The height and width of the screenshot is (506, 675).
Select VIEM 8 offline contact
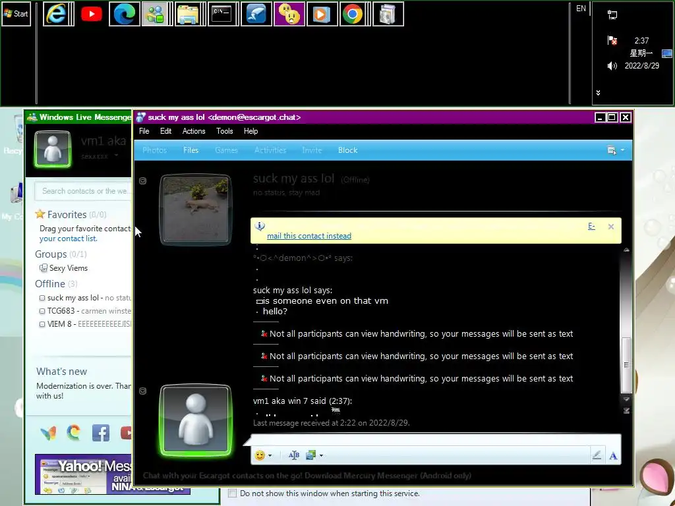point(85,324)
